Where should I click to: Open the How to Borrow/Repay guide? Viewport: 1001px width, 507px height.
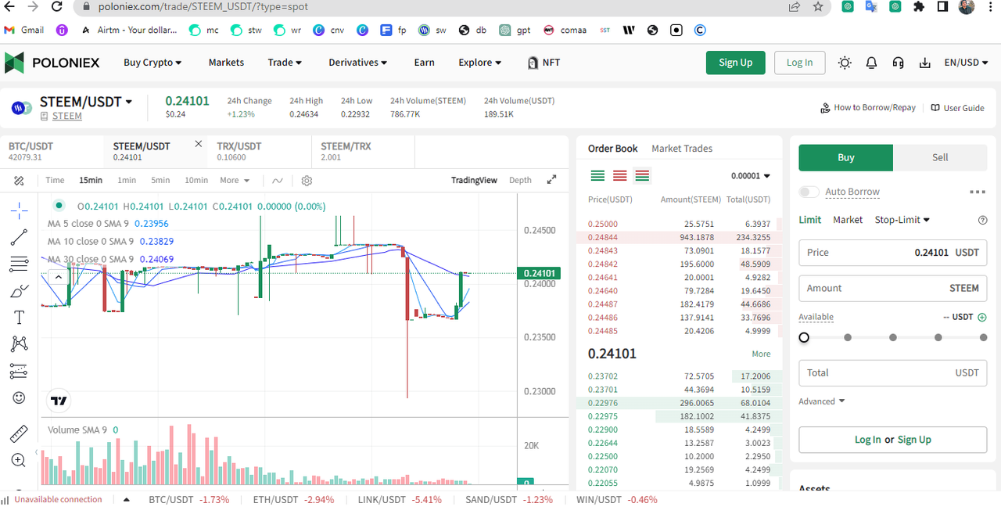(867, 108)
